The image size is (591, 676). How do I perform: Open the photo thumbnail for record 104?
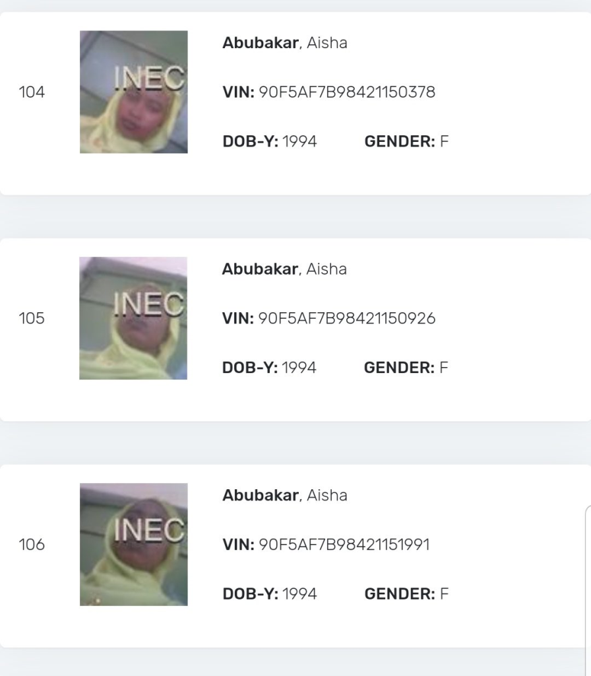(133, 92)
